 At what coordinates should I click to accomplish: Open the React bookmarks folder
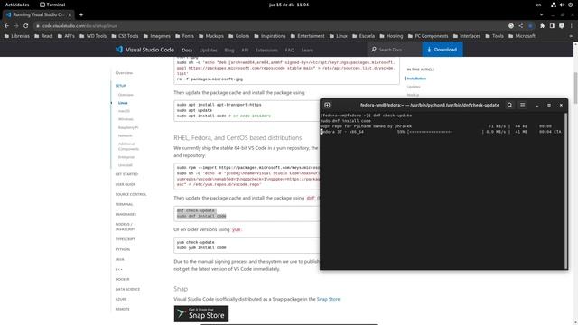pos(43,36)
